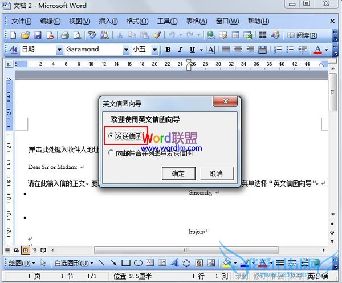Open the Garamond font dropdown
Screen dimensions: 342x283
click(126, 50)
